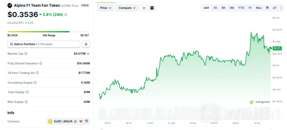Viewport: 287px width, 130px height.
Task: Click the 0x287...665a76 contract address
Action: (63, 121)
